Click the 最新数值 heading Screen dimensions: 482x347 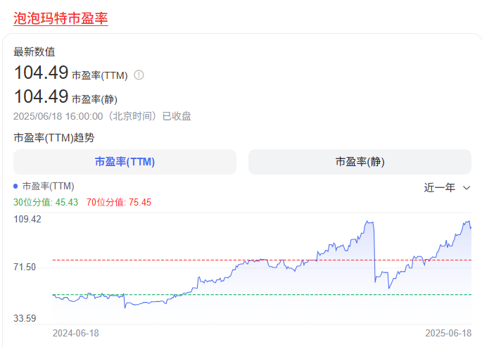click(34, 51)
